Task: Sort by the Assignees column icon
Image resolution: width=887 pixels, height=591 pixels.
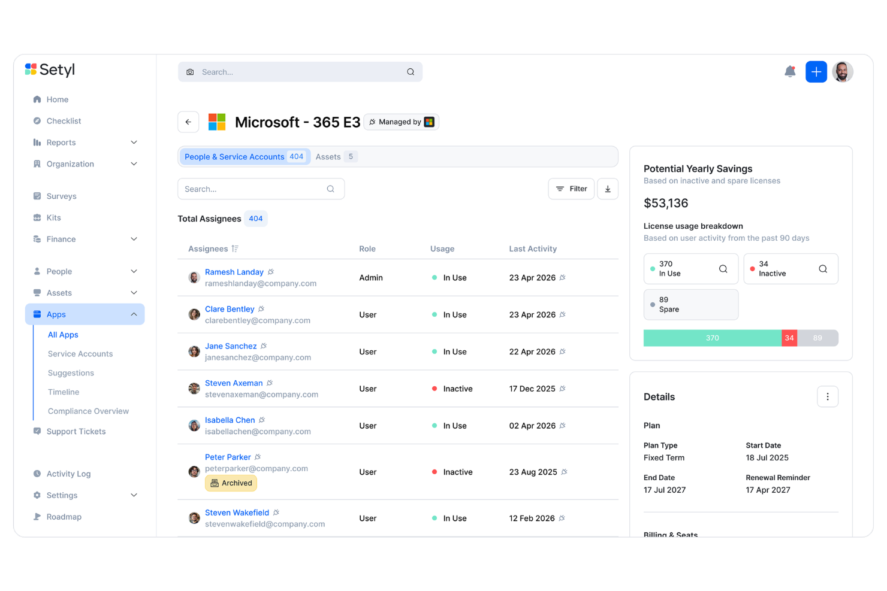Action: pos(235,248)
